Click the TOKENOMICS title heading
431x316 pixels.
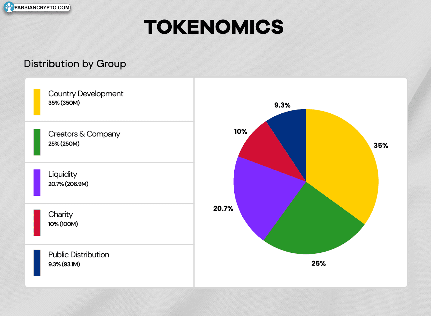pos(214,27)
